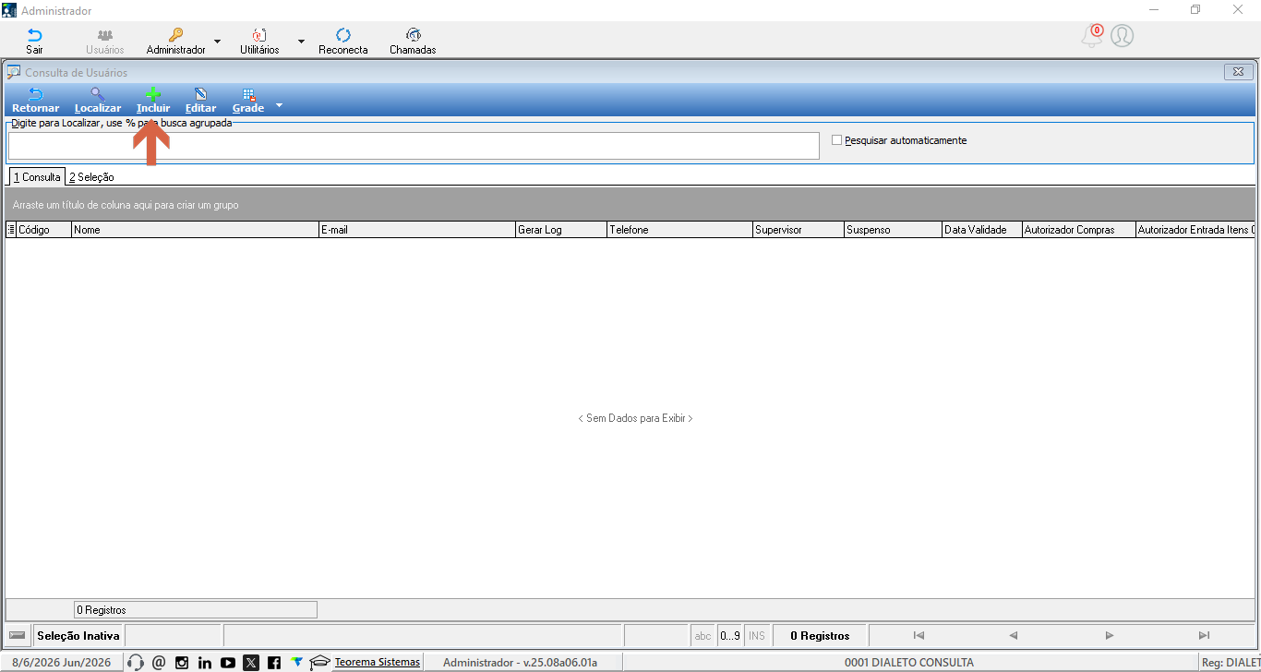This screenshot has height=672, width=1261.
Task: Sort by the E-mail column header
Action: point(417,230)
